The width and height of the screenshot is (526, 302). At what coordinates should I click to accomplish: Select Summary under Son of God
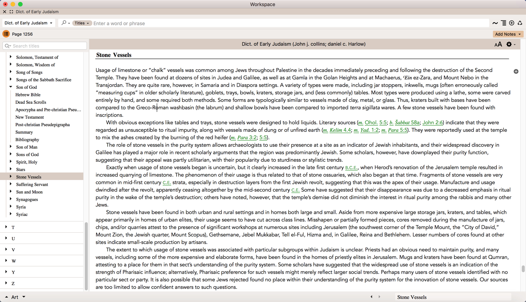click(24, 132)
